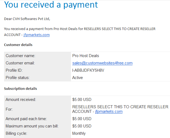Click the 'Customer name:' label
This screenshot has width=170, height=138.
(x=21, y=56)
